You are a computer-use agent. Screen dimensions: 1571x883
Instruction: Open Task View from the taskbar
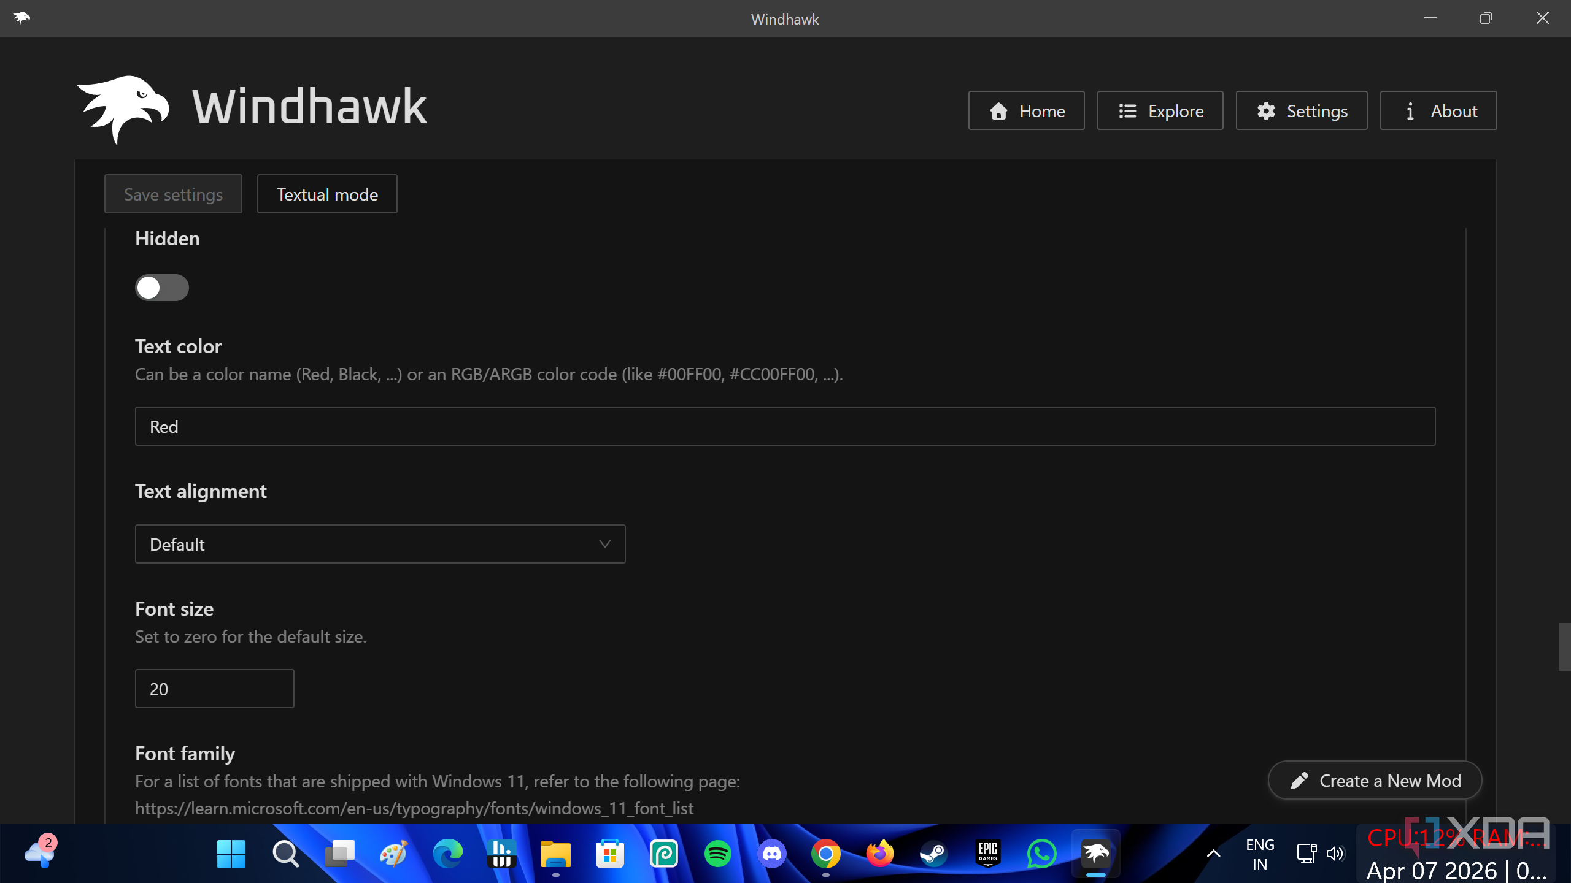pos(339,854)
